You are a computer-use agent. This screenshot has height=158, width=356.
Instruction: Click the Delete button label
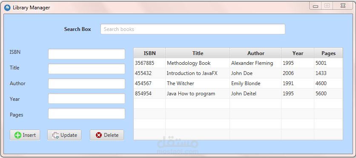tap(111, 135)
